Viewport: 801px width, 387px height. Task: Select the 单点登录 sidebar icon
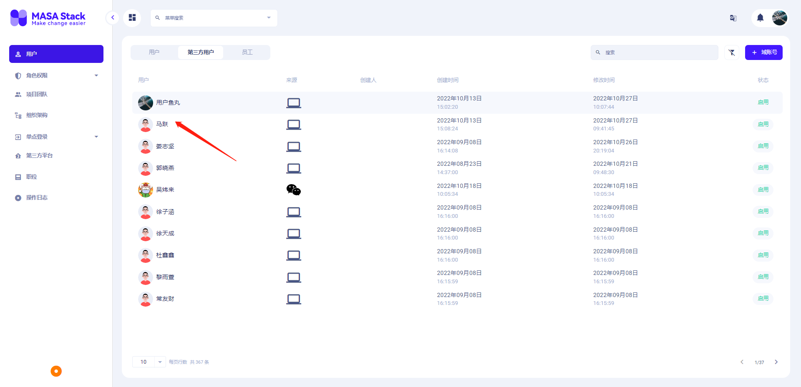[17, 137]
